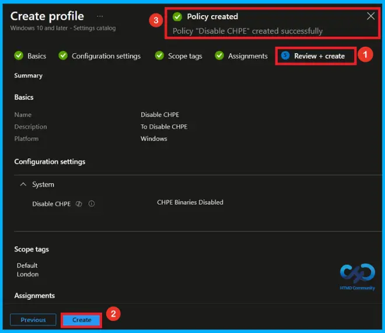Screen dimensions: 385x333
Task: Click the check icon beside Scope tags
Action: (x=159, y=56)
